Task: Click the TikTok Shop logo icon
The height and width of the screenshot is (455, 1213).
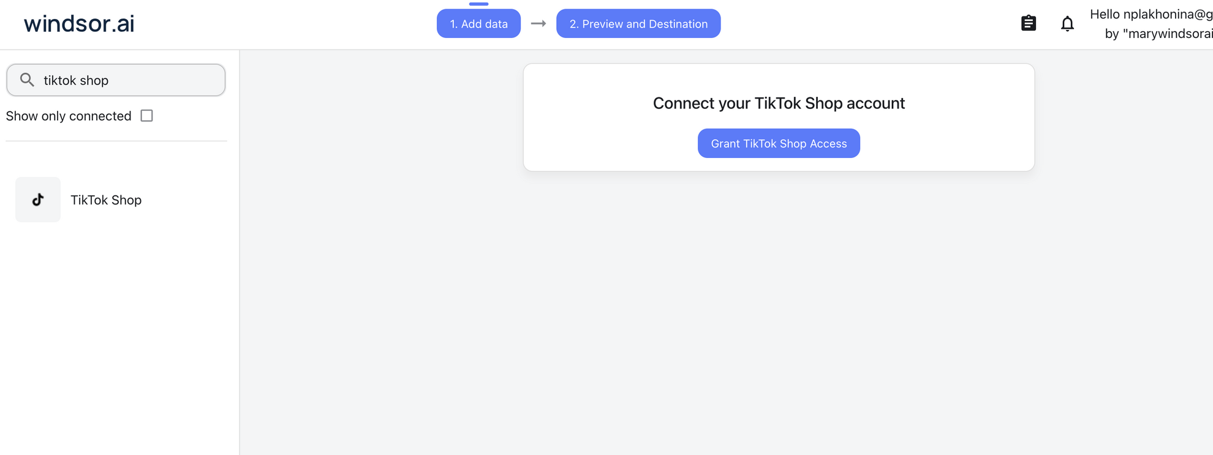Action: coord(38,200)
